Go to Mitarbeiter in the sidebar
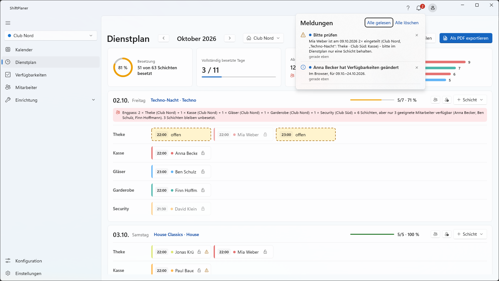 click(51, 87)
